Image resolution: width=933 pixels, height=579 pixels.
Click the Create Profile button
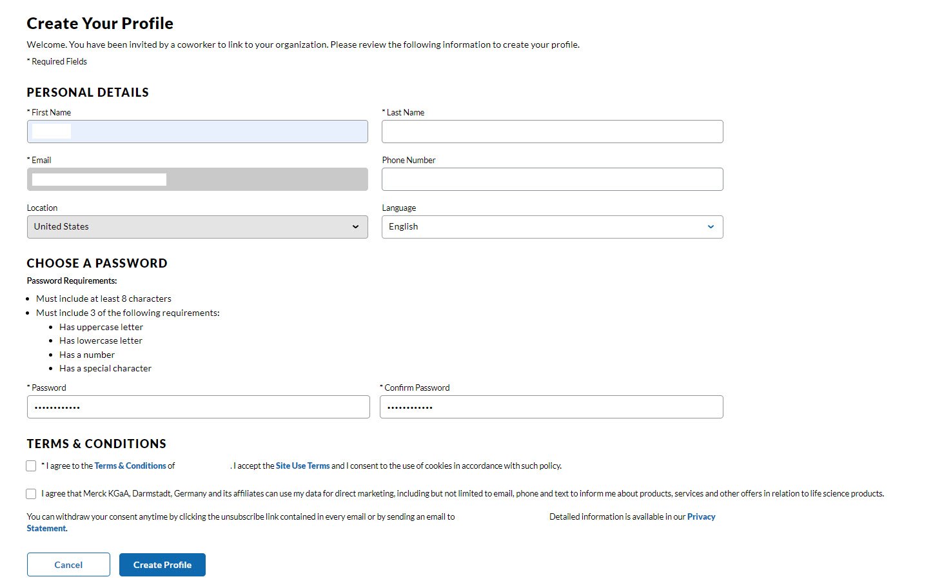tap(162, 564)
